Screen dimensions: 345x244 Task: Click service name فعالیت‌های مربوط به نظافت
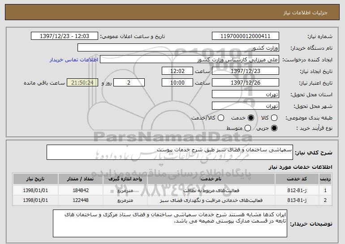click(211, 190)
